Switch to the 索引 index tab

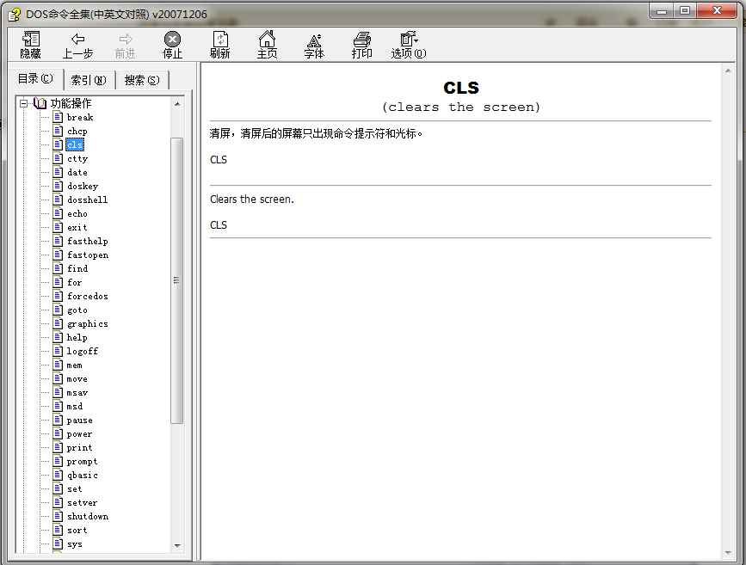(89, 80)
